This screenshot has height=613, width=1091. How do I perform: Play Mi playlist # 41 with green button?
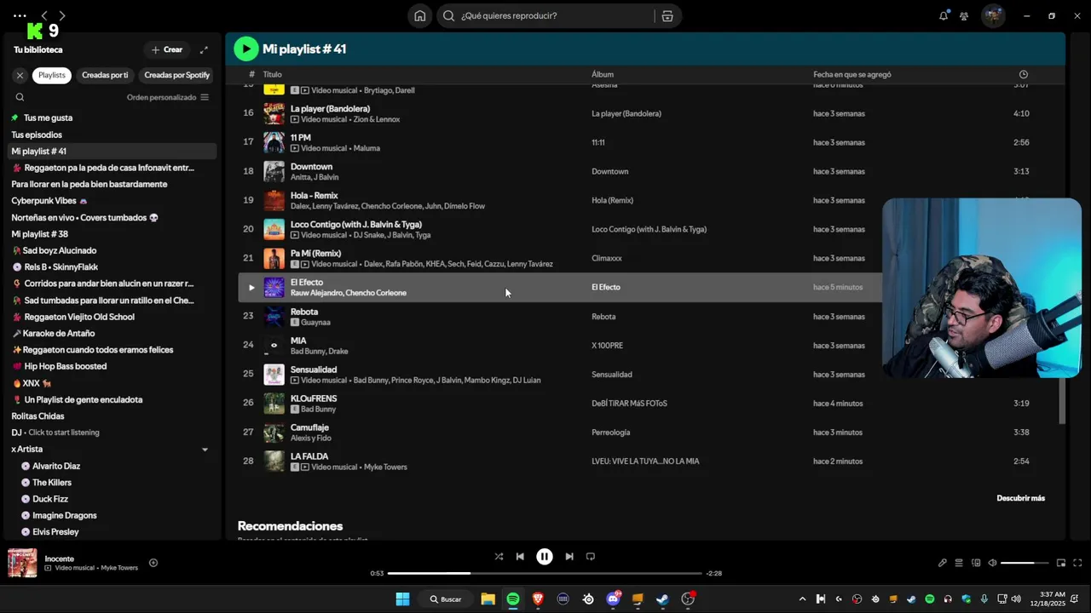point(245,49)
